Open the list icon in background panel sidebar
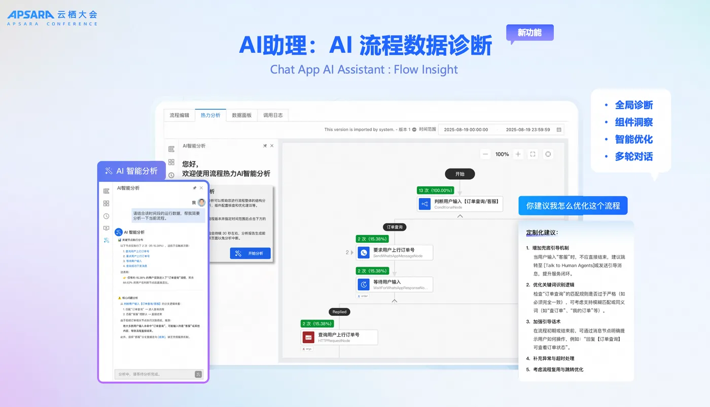710x407 pixels. [x=171, y=149]
